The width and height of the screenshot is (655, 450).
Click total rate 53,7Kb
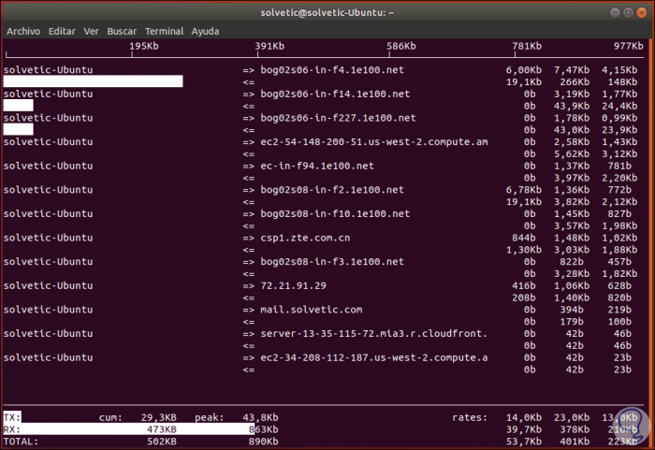524,442
